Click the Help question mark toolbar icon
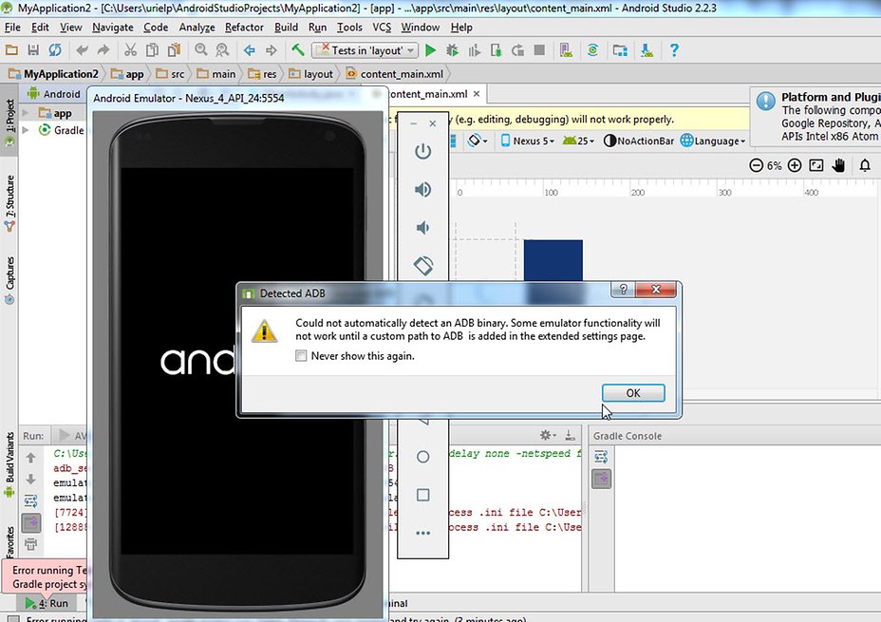 (674, 50)
